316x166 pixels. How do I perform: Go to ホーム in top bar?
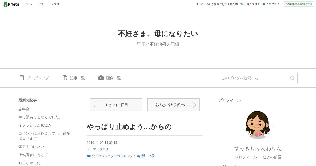coord(29,4)
